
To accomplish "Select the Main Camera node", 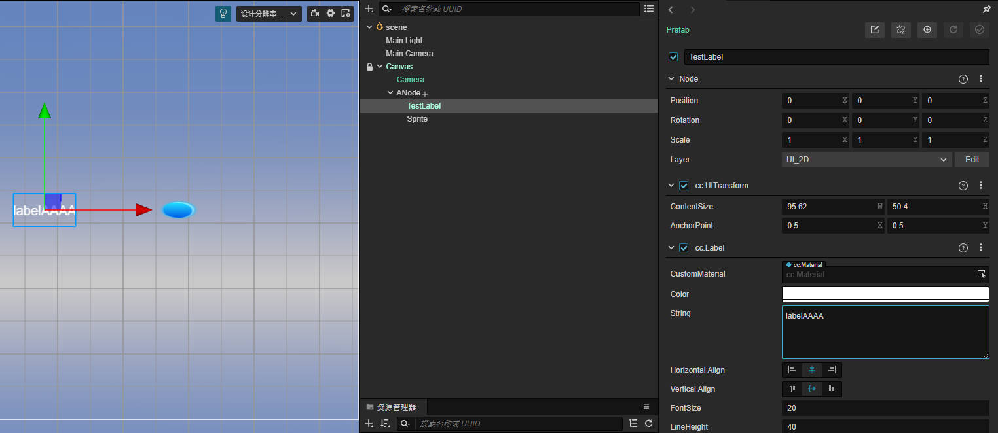I will 409,54.
